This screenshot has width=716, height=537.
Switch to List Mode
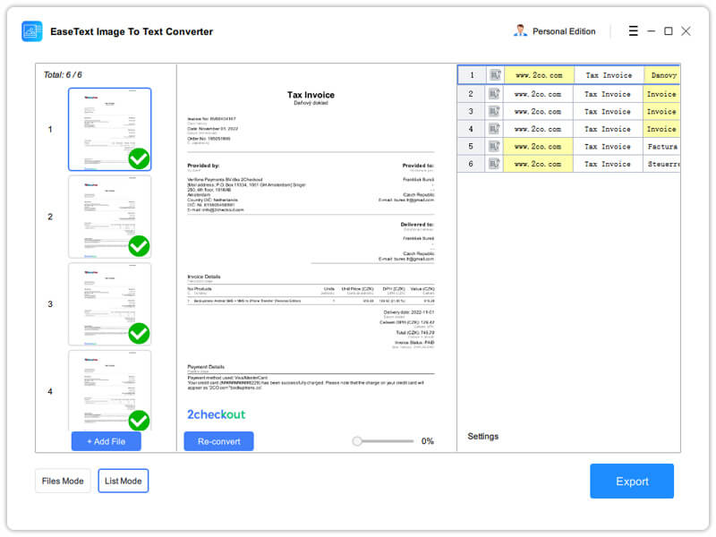coord(124,481)
